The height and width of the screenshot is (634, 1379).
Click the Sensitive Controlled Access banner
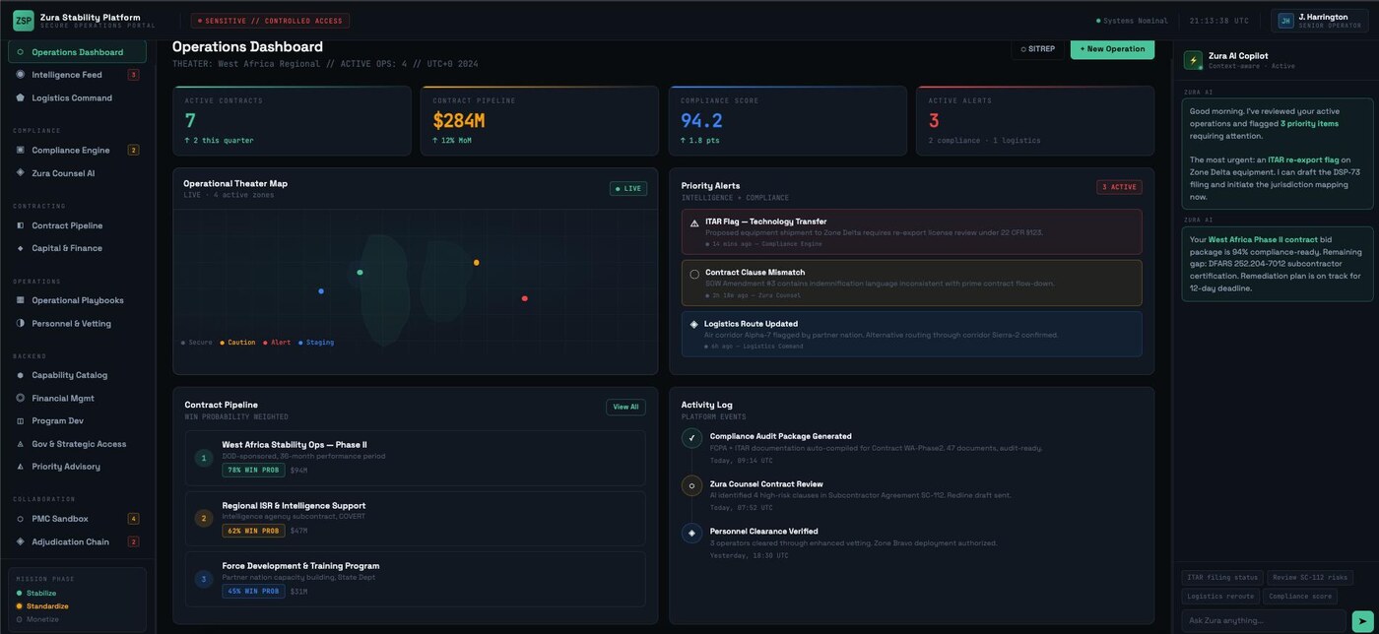tap(271, 21)
